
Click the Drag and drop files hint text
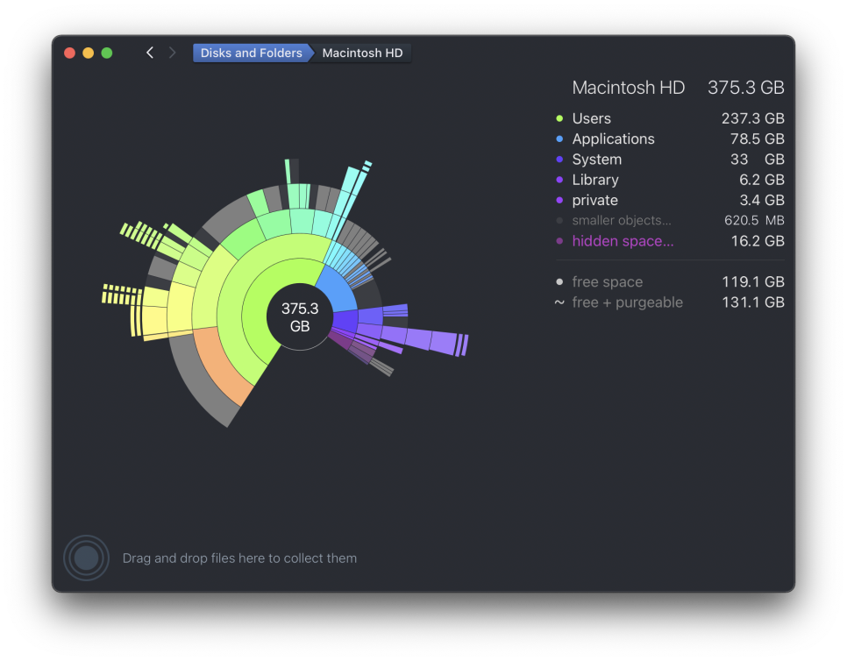(x=239, y=558)
